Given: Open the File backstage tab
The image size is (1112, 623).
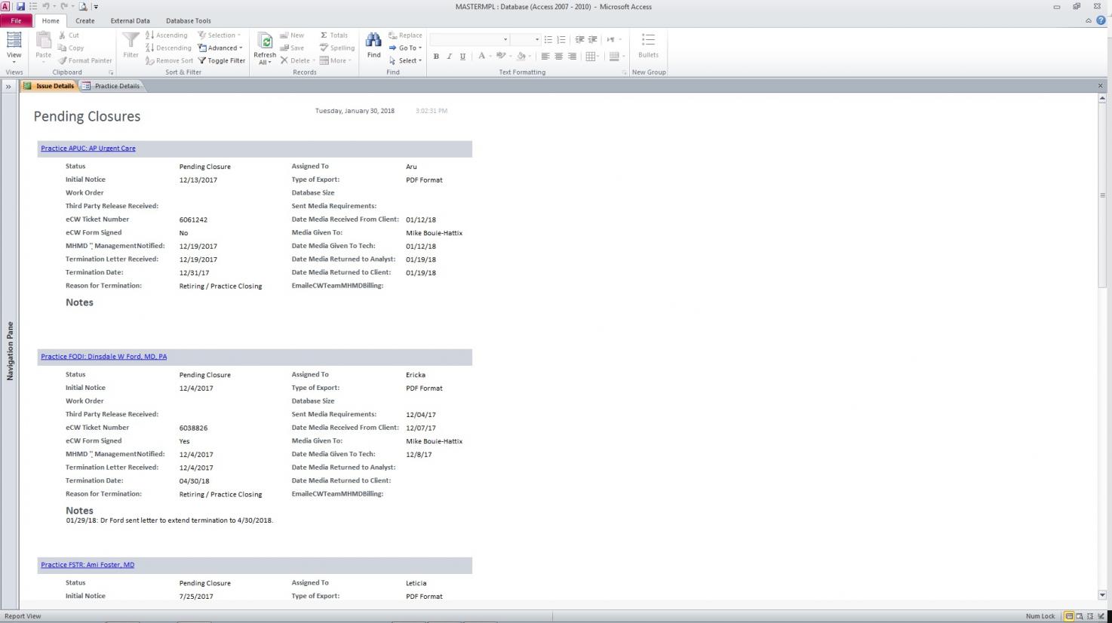Looking at the screenshot, I should (x=16, y=21).
